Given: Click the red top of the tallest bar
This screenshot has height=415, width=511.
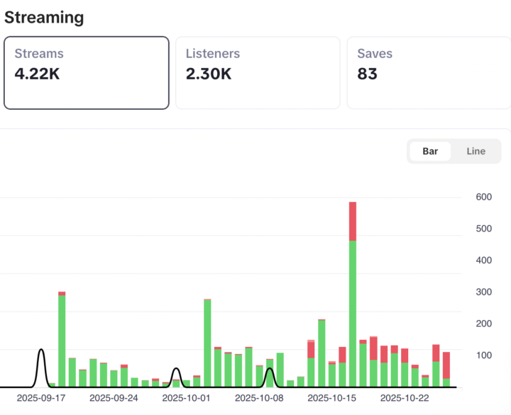Looking at the screenshot, I should coord(353,221).
